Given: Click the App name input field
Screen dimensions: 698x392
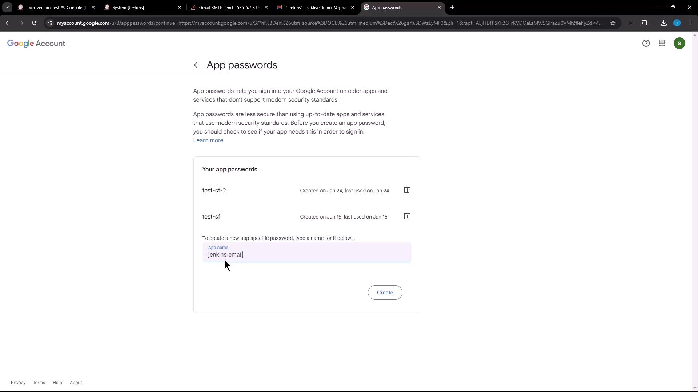Looking at the screenshot, I should [x=306, y=254].
